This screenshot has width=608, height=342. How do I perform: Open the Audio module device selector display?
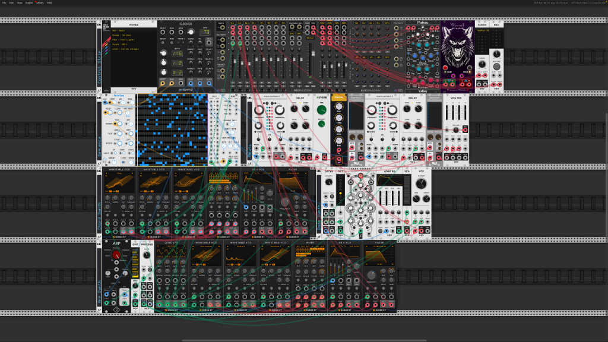pos(482,31)
